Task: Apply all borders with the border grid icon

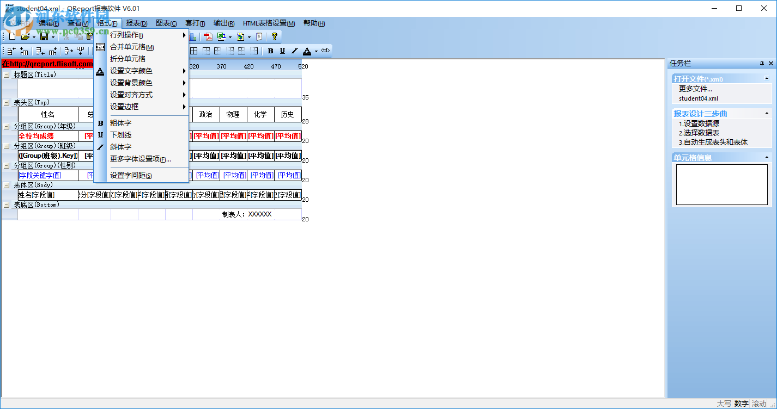Action: pyautogui.click(x=194, y=51)
